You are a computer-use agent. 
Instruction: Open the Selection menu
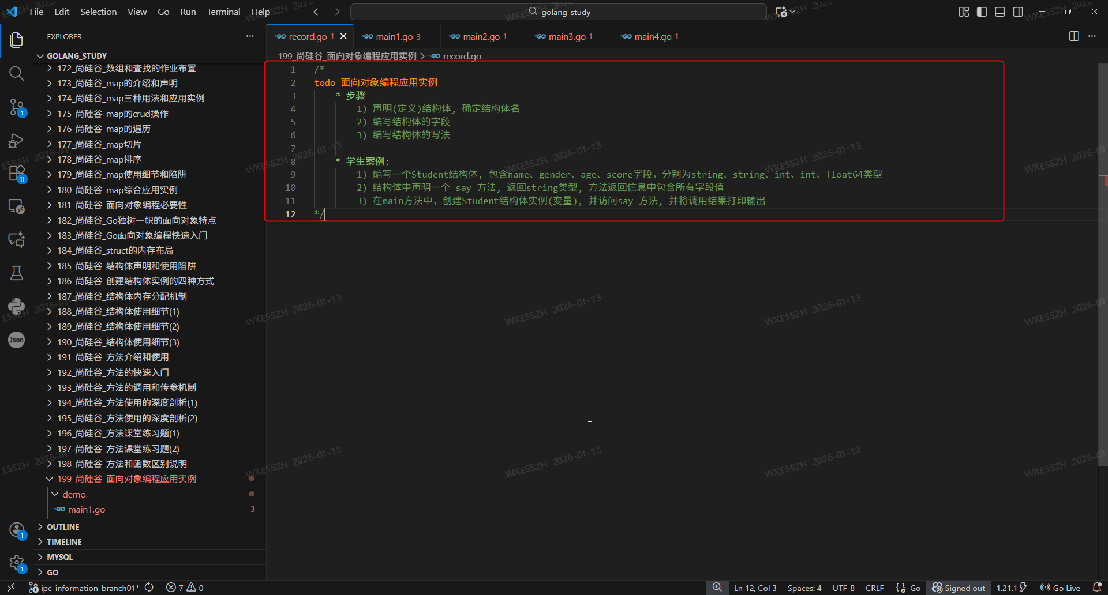point(98,12)
